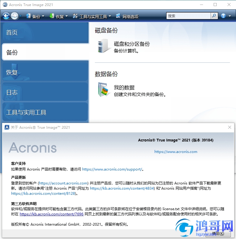This screenshot has height=239, width=236.
Task: Open 网络选项 from the toolbar
Action: click(131, 16)
